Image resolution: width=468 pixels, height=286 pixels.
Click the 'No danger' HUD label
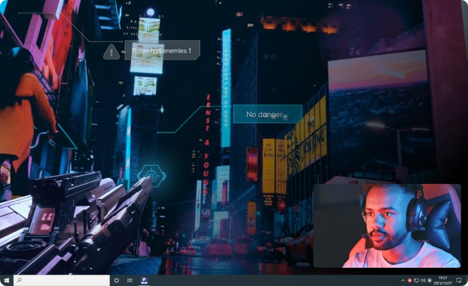point(267,114)
